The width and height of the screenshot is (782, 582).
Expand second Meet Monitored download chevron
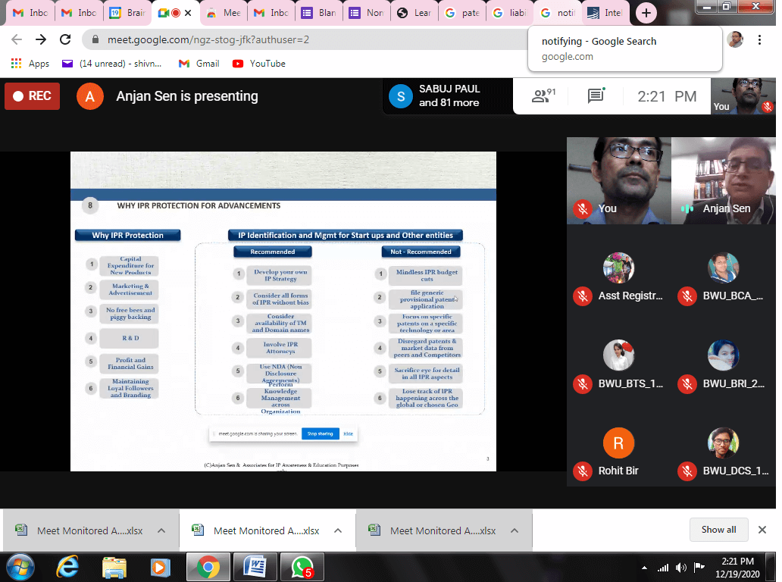338,530
